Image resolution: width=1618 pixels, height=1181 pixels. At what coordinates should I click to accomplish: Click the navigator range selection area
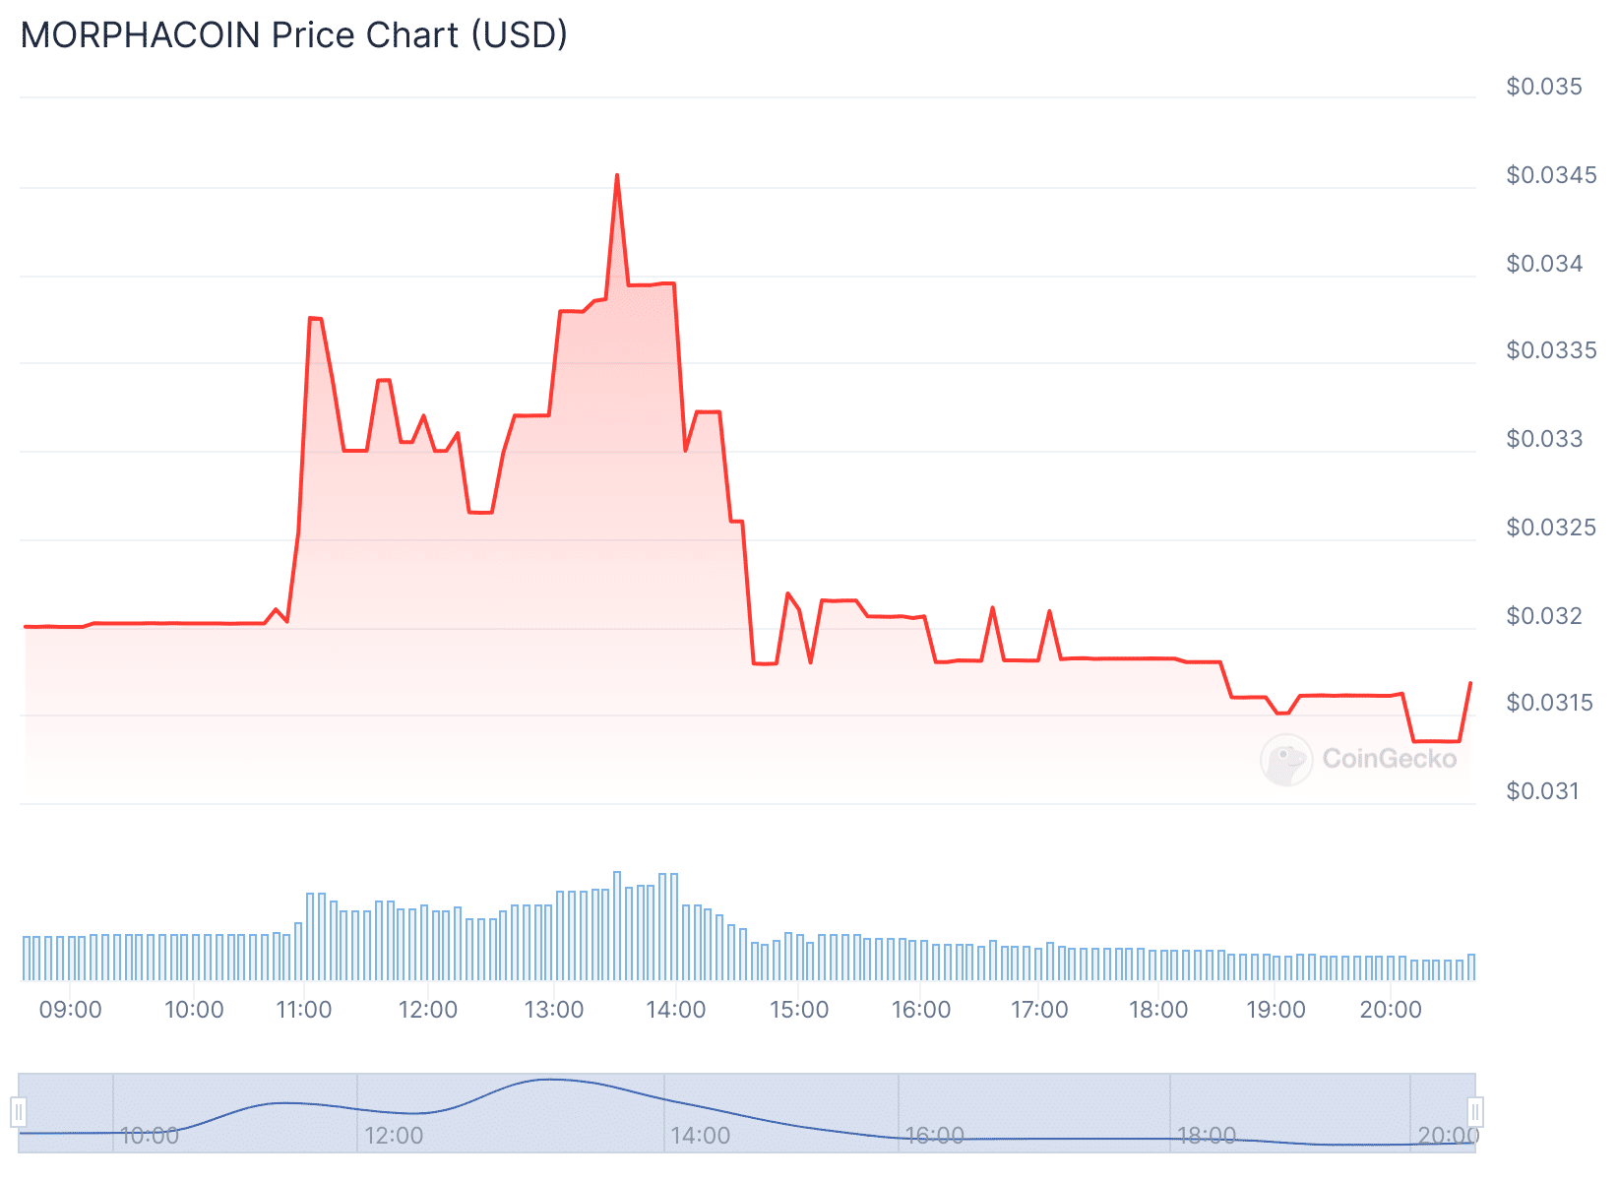pos(747,1113)
